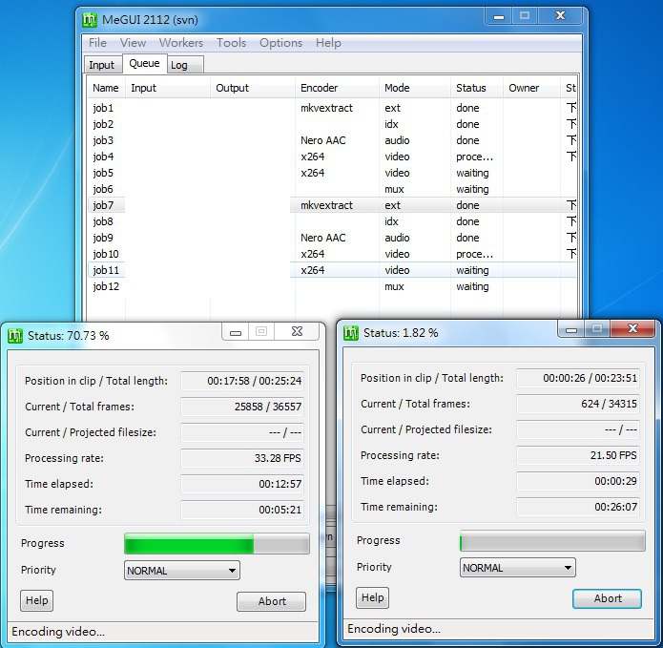Switch to the Log tab
Viewport: 663px width, 648px height.
179,65
